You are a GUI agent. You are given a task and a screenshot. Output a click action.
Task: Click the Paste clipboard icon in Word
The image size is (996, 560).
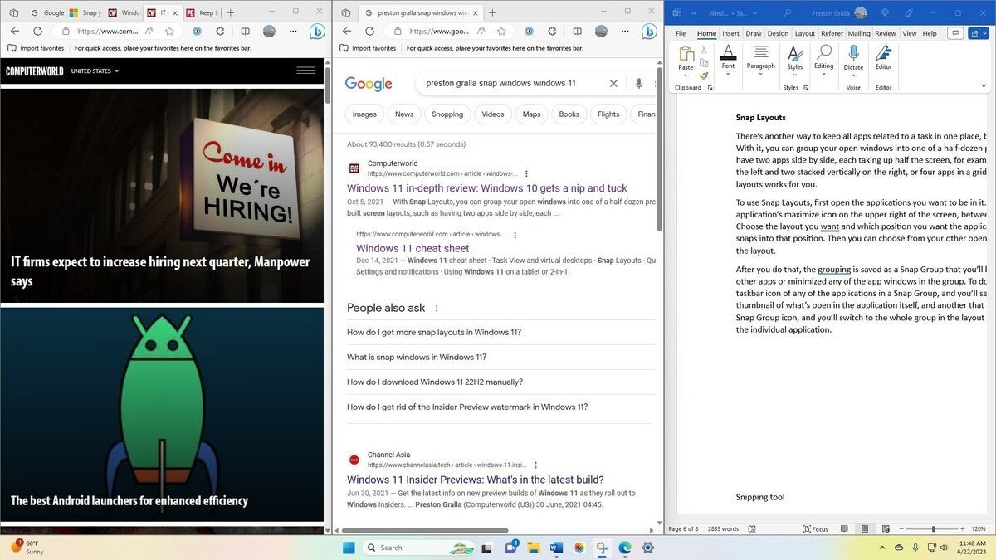[x=686, y=54]
